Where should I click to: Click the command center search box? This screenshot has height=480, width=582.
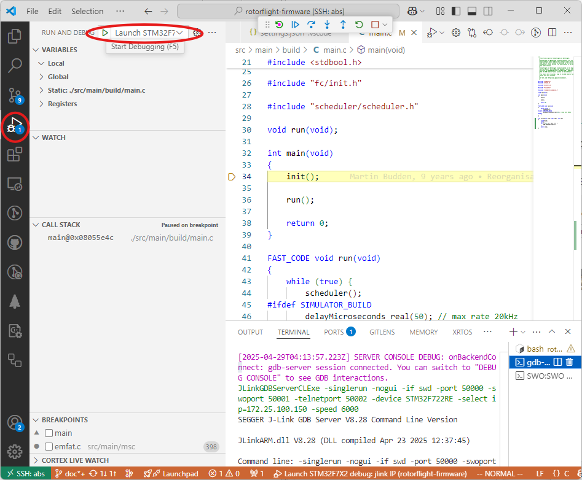[288, 11]
